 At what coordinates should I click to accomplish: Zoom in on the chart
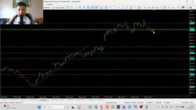[80, 8]
